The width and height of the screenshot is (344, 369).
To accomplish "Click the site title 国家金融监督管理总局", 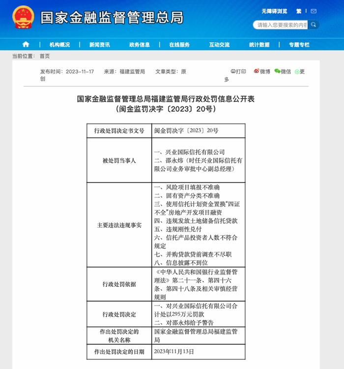I will pos(112,17).
